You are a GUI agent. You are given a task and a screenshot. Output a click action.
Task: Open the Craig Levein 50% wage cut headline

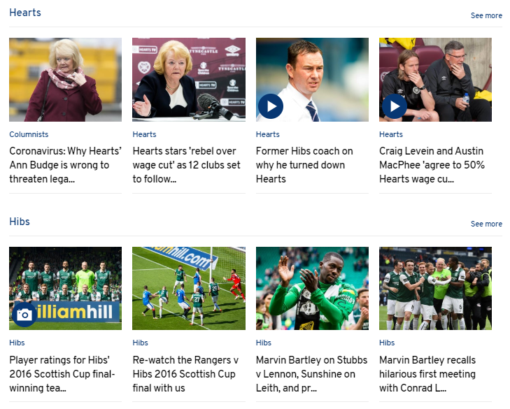coord(432,165)
